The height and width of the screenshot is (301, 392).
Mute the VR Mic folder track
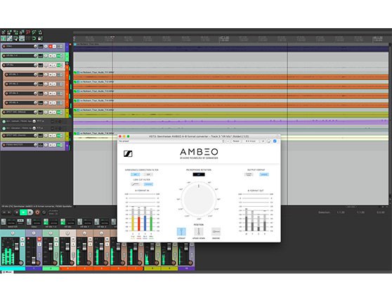click(x=51, y=65)
